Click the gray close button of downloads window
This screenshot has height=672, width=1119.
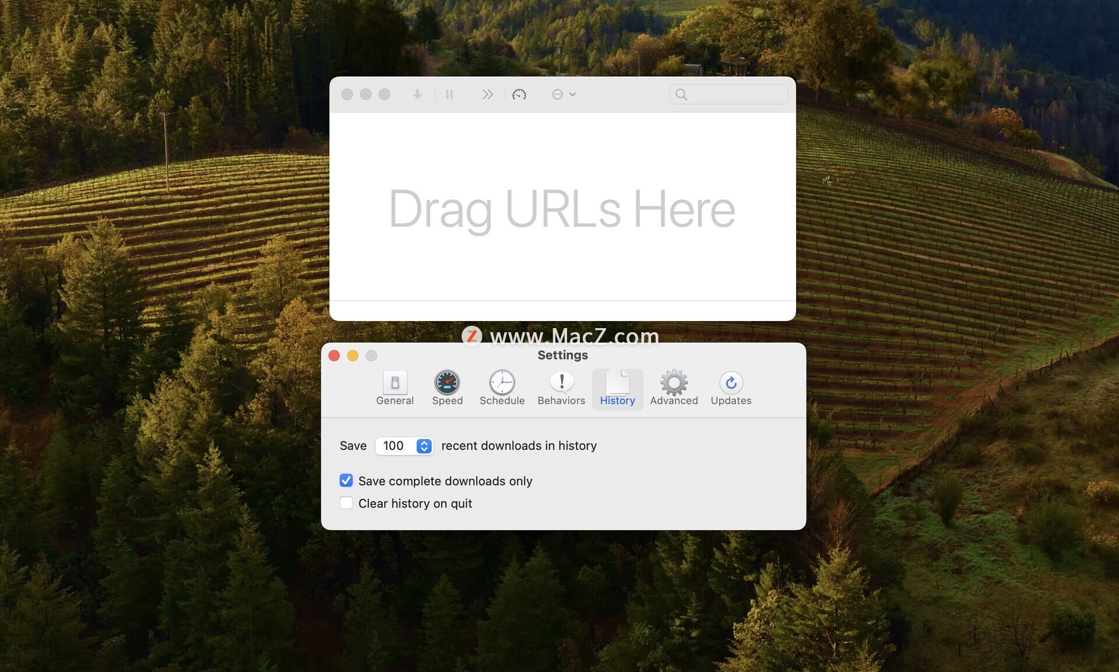[x=347, y=94]
